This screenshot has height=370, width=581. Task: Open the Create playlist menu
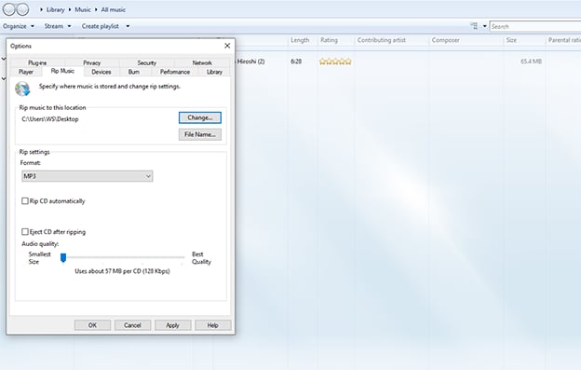coord(101,26)
